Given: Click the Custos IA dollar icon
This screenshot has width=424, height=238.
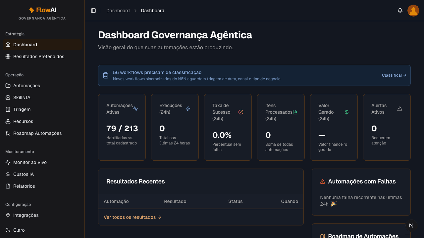Looking at the screenshot, I should (x=8, y=174).
